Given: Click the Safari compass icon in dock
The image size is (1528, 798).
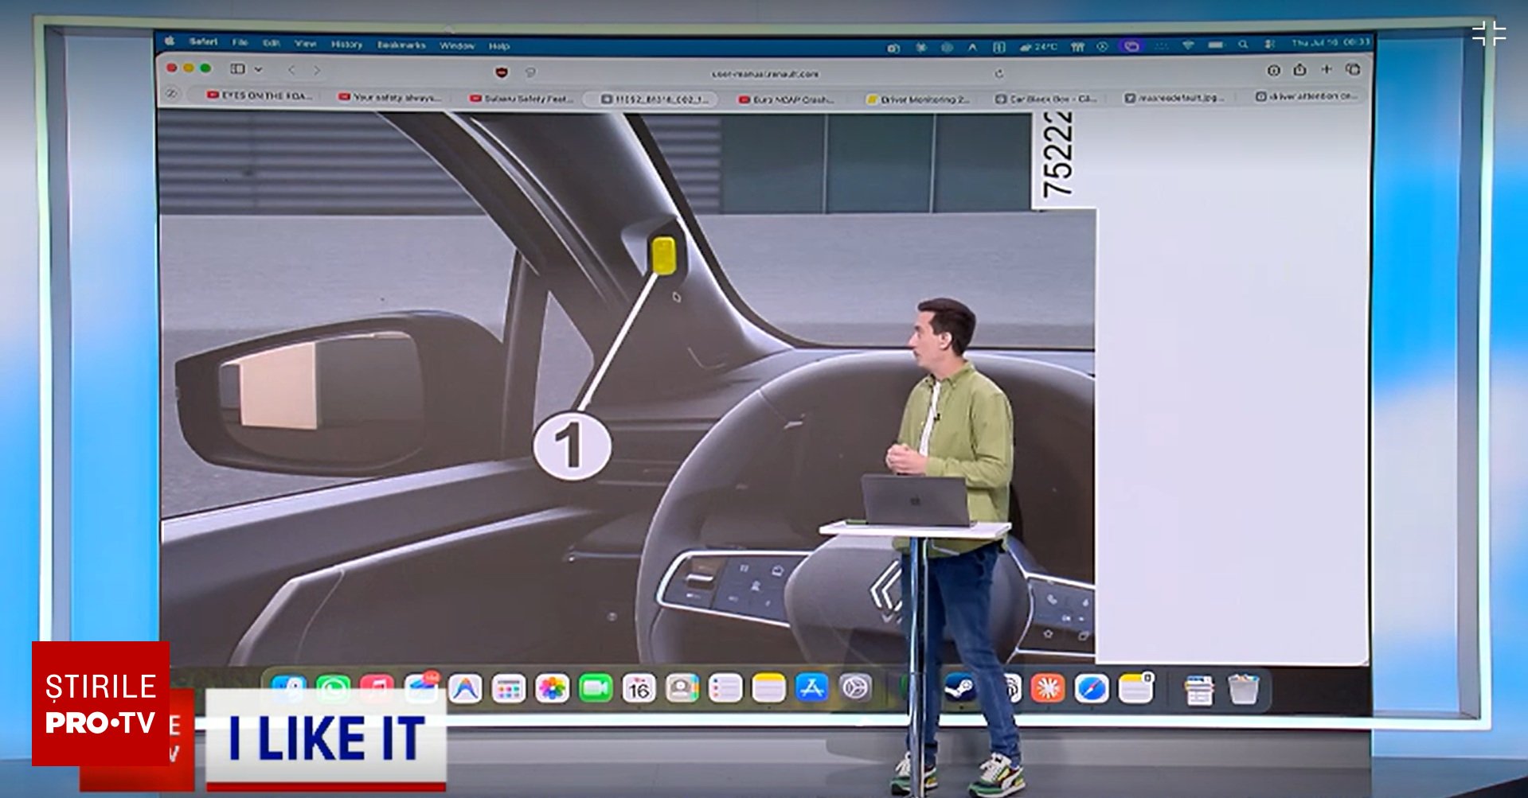Looking at the screenshot, I should coord(1091,688).
